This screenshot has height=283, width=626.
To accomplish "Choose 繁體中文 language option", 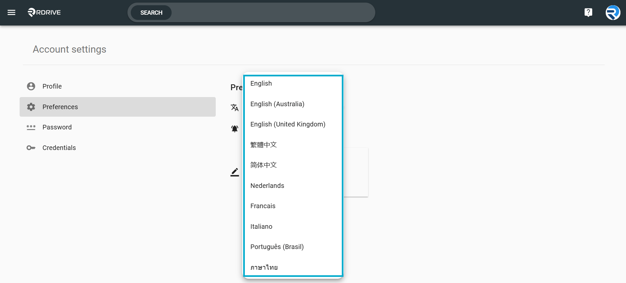I will click(293, 145).
